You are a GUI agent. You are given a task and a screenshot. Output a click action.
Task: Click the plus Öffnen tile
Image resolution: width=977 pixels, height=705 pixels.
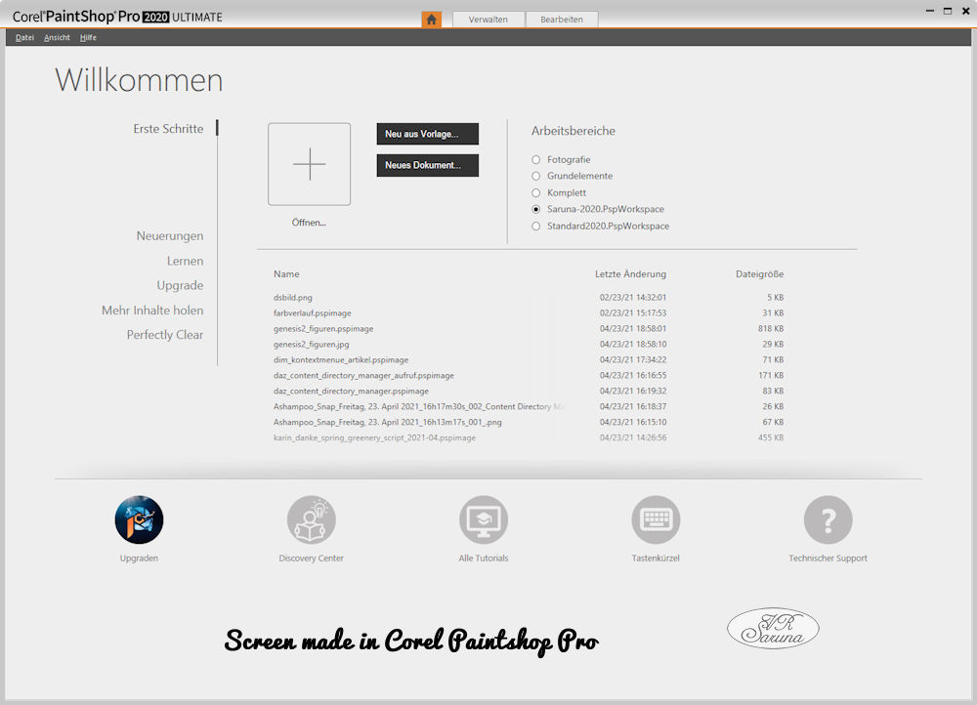pos(309,164)
